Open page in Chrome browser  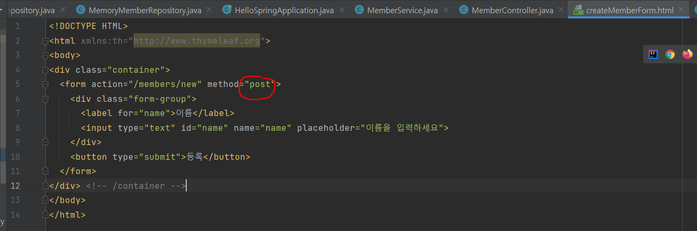point(670,54)
